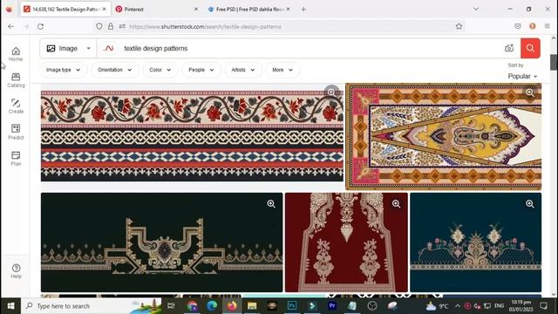Open the Catalog sidebar icon
This screenshot has height=314, width=558.
click(16, 80)
